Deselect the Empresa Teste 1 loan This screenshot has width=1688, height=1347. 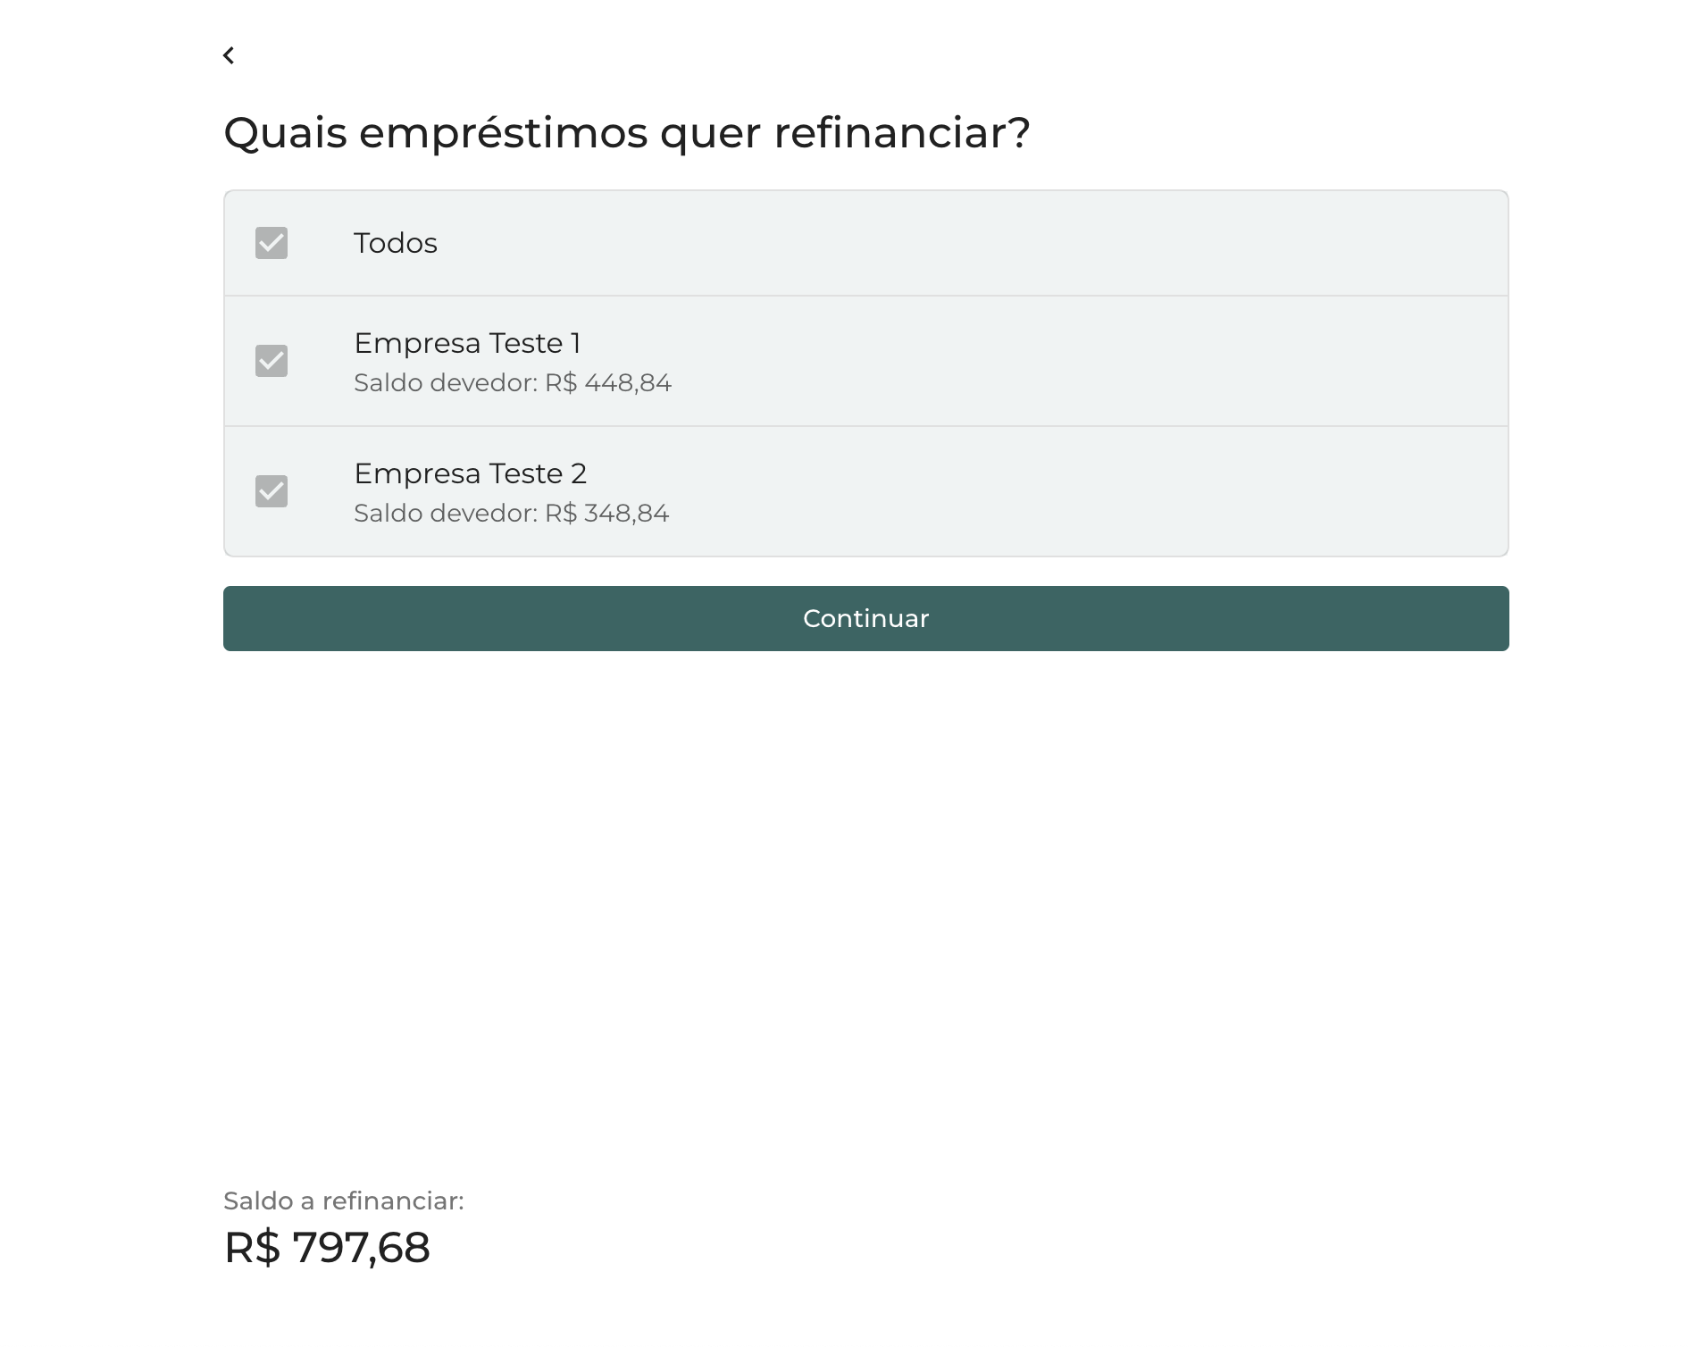click(272, 361)
